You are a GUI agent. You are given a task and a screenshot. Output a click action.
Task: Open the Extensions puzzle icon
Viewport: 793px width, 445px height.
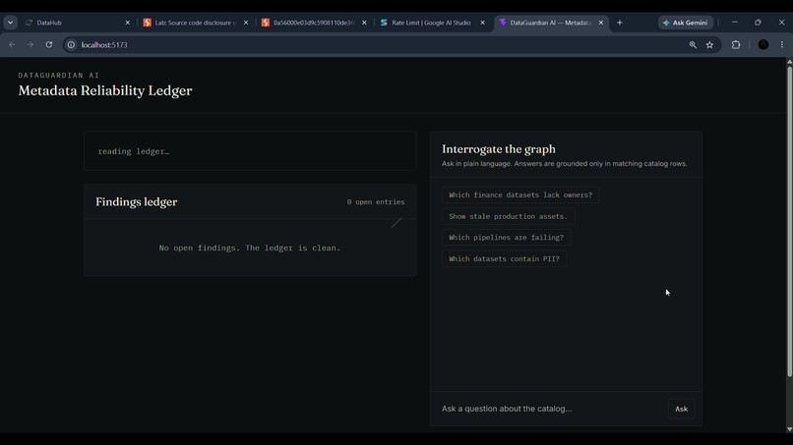point(736,44)
